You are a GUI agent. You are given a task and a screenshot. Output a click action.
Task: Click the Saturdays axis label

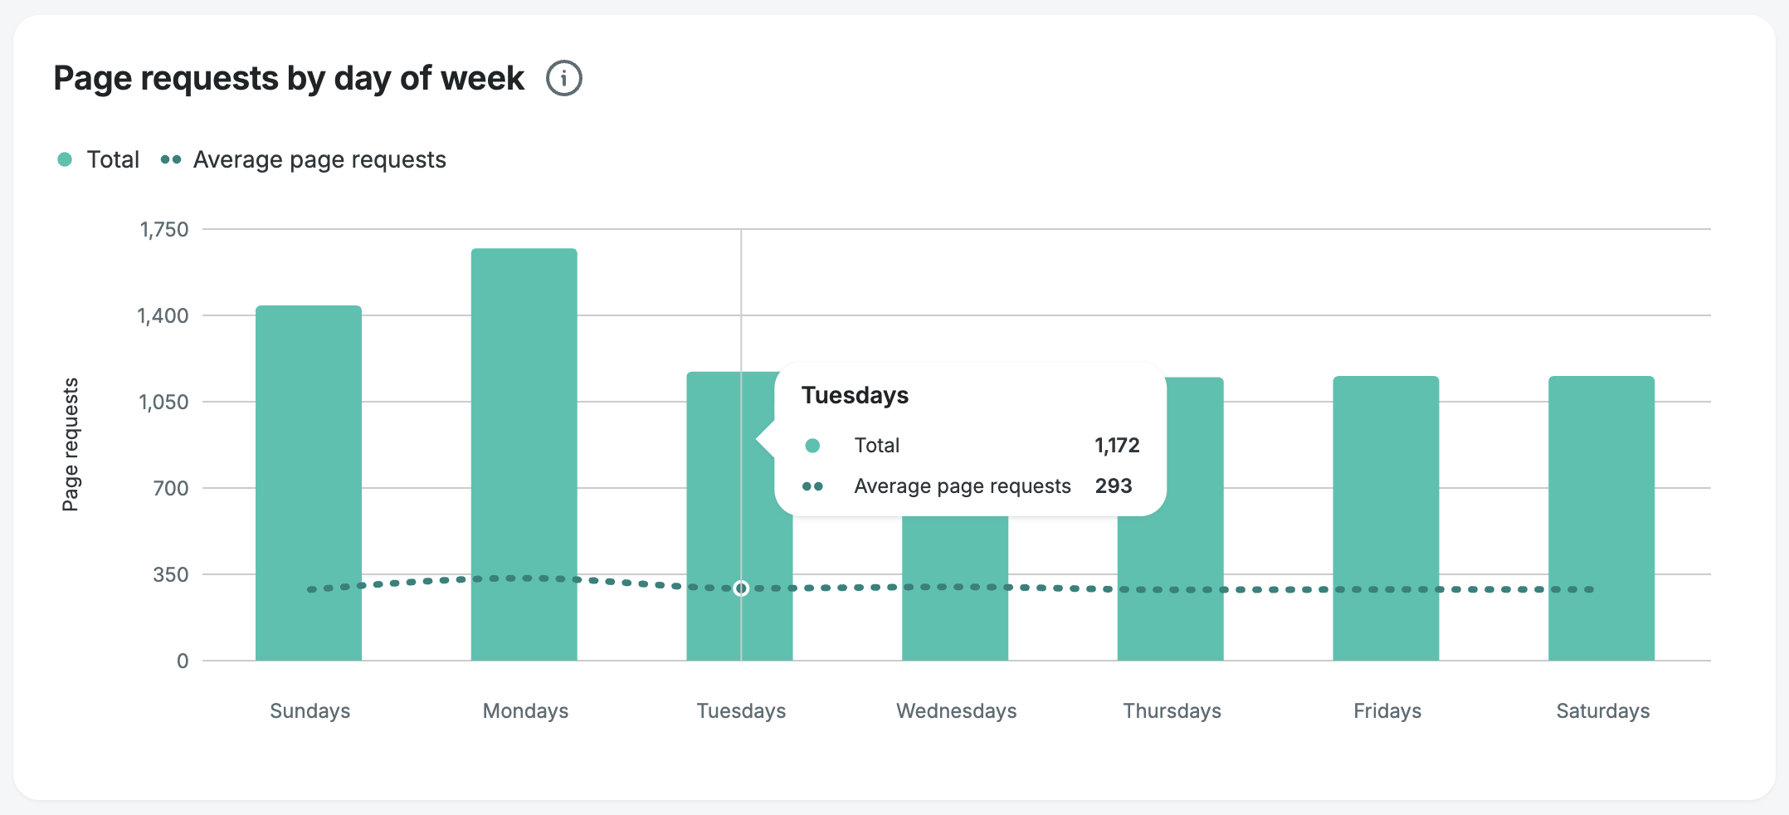click(x=1602, y=711)
